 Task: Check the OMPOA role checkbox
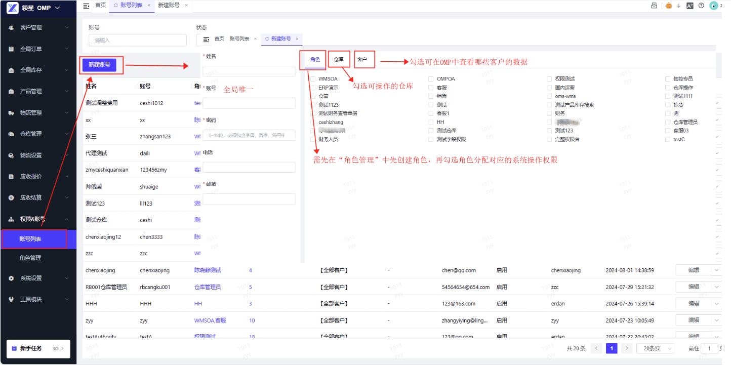click(431, 79)
